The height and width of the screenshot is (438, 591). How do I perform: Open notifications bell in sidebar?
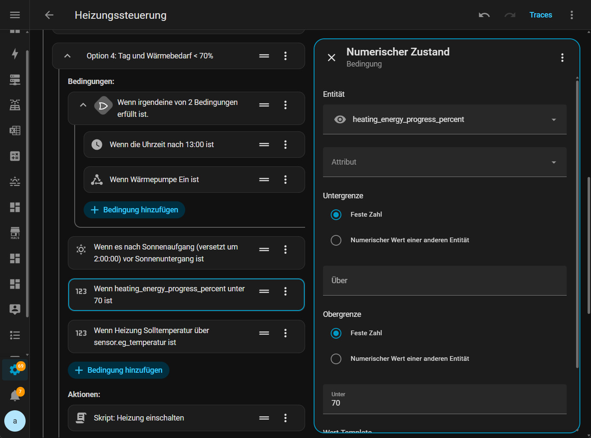tap(15, 395)
